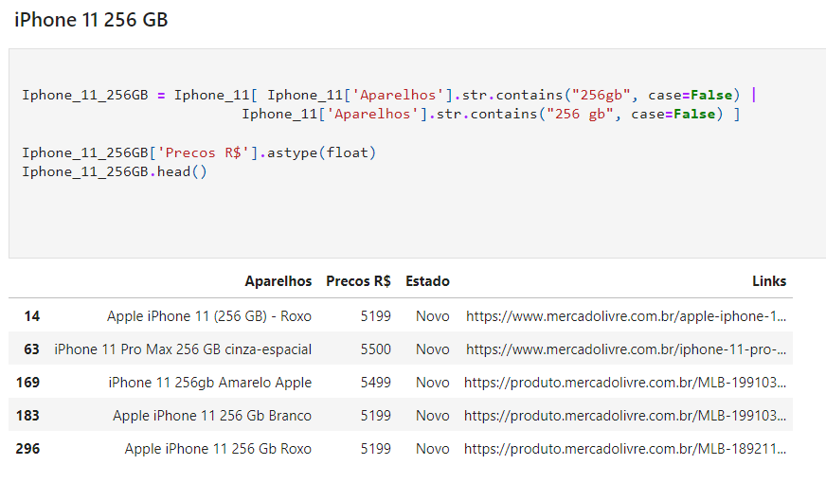This screenshot has height=483, width=826.
Task: Select row index 63
Action: (x=31, y=349)
